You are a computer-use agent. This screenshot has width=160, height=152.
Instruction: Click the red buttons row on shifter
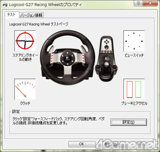pos(106,52)
